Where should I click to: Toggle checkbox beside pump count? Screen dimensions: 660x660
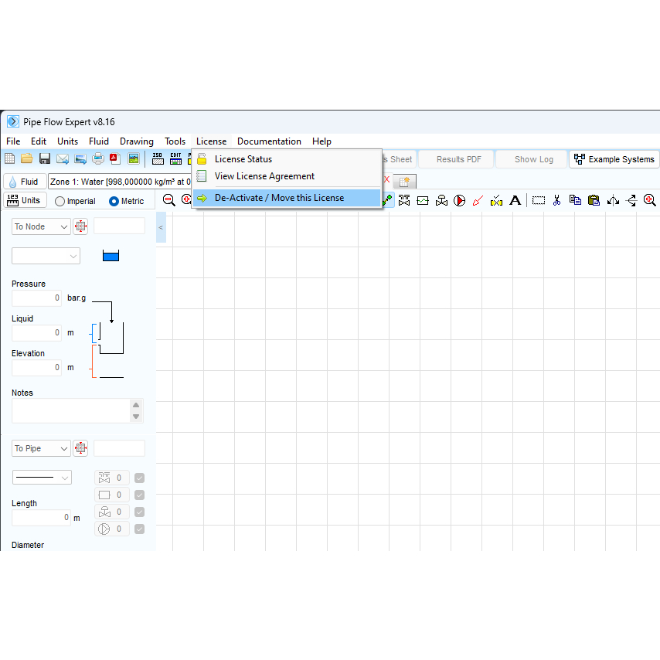(x=139, y=529)
